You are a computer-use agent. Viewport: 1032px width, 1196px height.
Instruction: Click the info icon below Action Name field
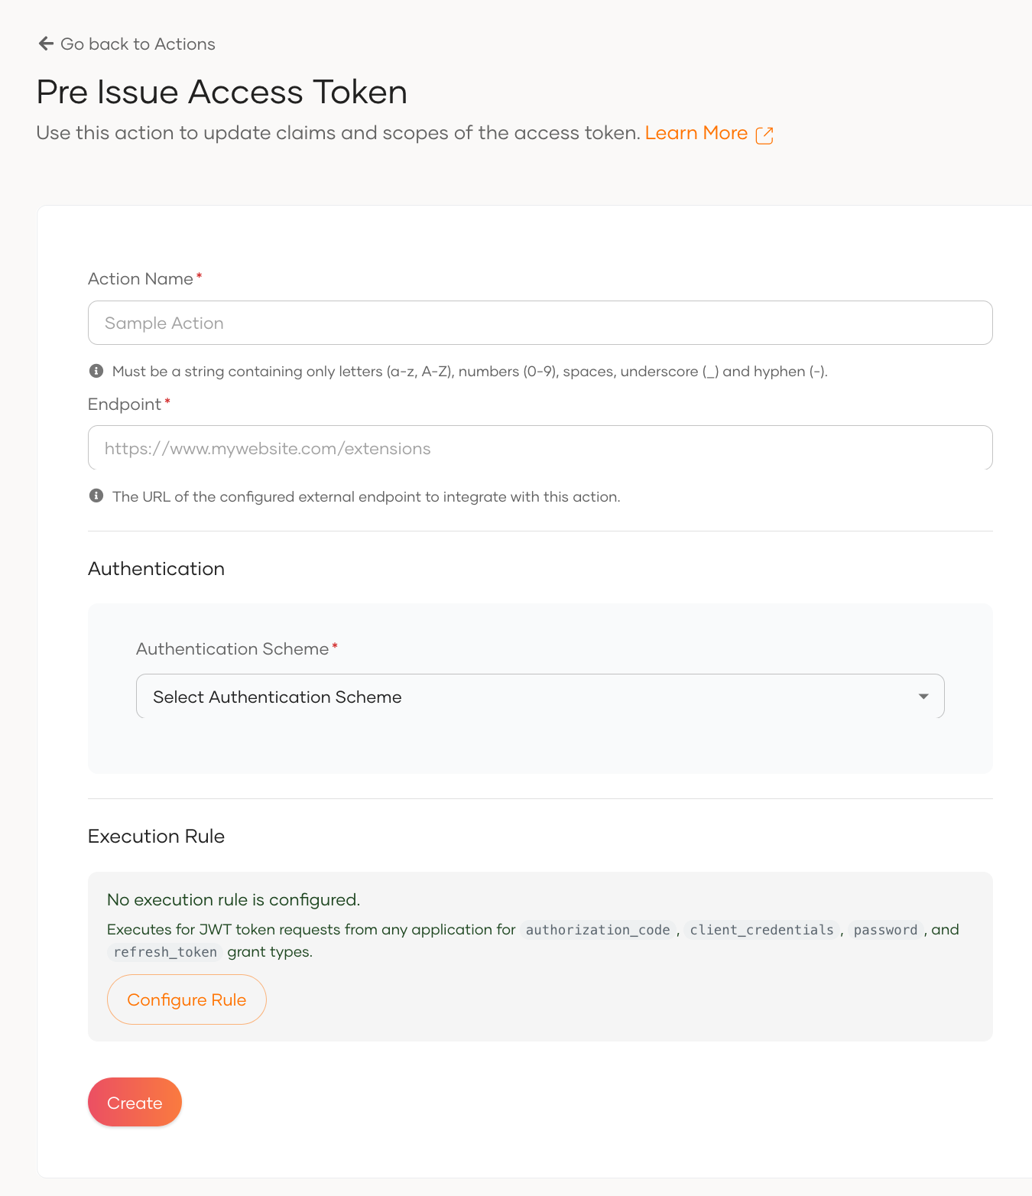96,370
